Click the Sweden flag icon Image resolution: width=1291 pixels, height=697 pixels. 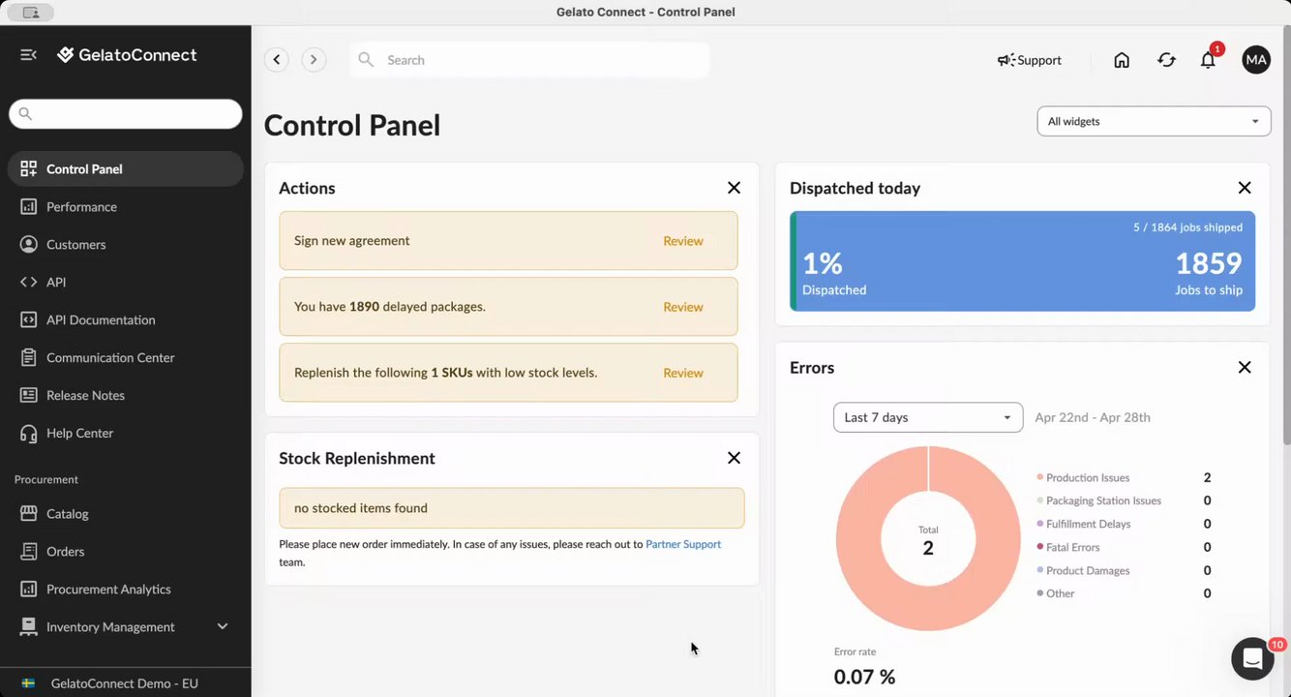(x=28, y=683)
